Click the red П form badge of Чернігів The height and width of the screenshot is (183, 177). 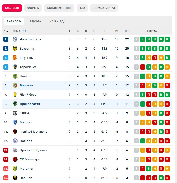tap(143, 178)
